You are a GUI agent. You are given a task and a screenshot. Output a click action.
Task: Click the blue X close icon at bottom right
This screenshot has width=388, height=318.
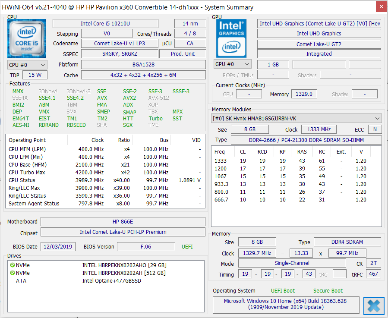pyautogui.click(x=374, y=306)
